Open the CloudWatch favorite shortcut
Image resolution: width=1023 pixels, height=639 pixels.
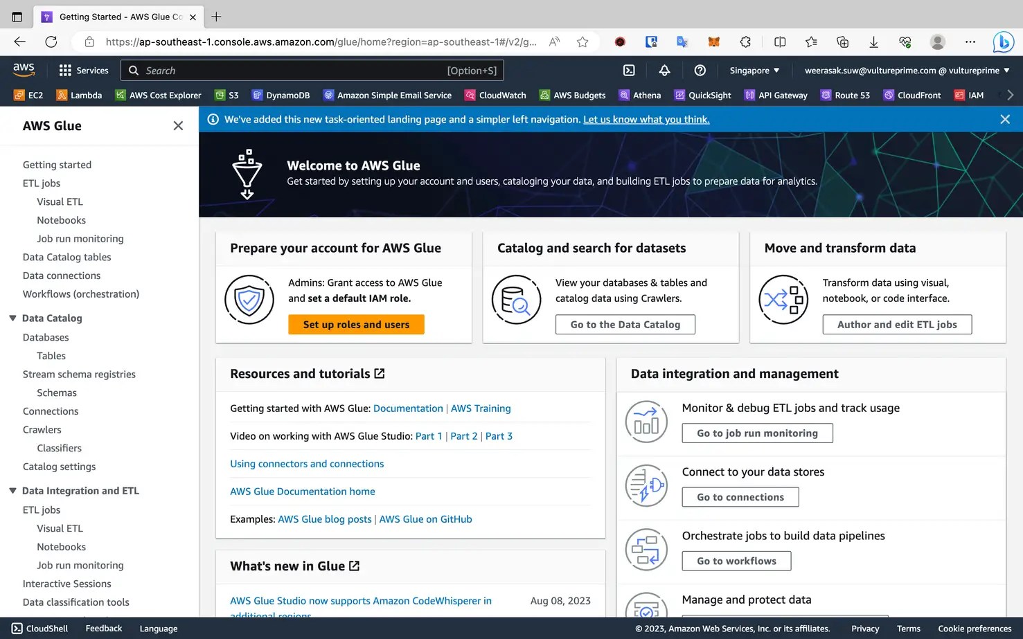tap(495, 96)
